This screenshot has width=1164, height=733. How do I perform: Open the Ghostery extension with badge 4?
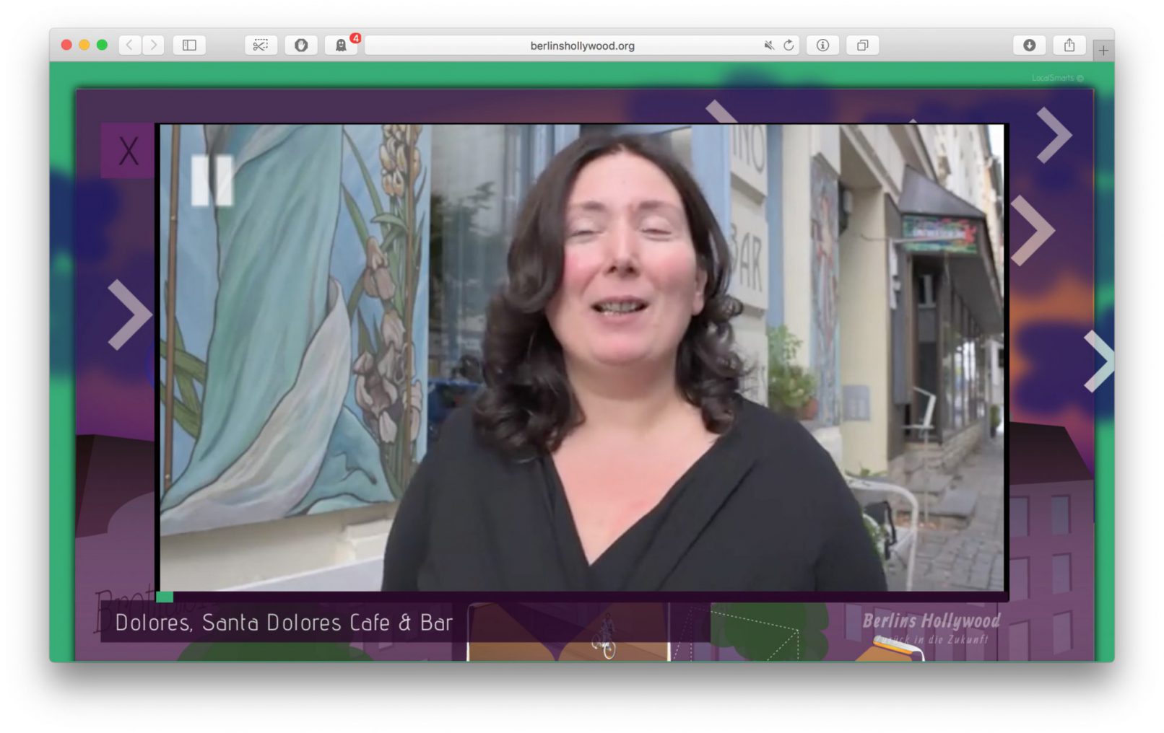point(341,45)
